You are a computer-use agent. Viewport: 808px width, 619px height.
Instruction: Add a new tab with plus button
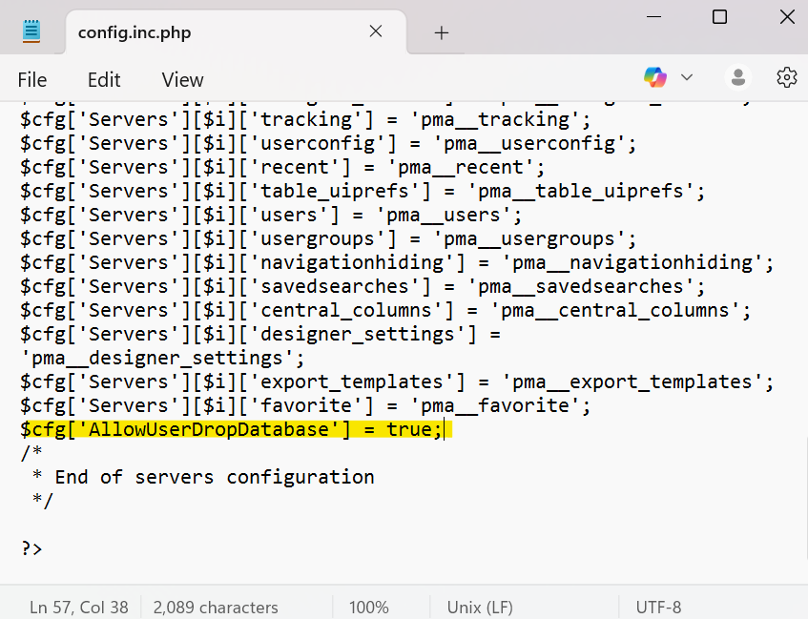[x=441, y=33]
